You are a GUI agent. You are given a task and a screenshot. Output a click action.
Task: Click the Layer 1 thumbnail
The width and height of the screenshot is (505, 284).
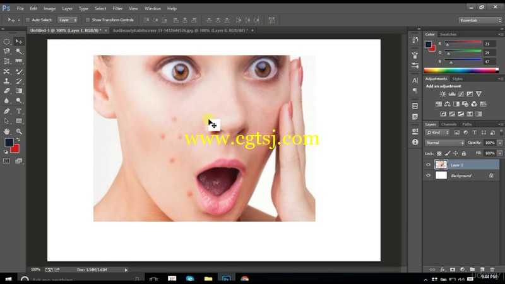[441, 165]
